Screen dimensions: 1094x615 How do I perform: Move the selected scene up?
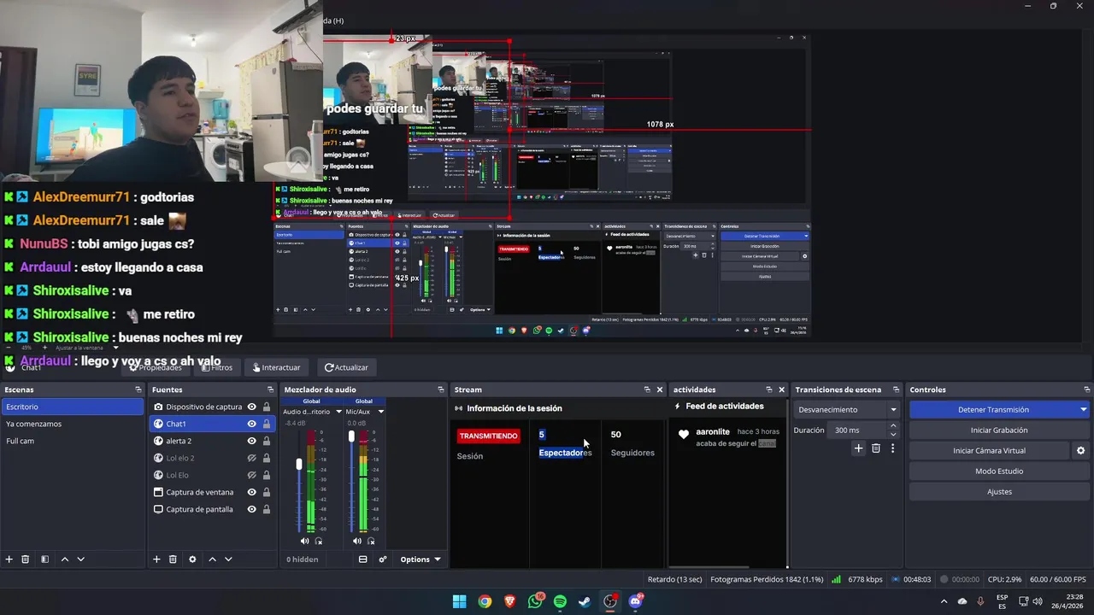pos(65,559)
